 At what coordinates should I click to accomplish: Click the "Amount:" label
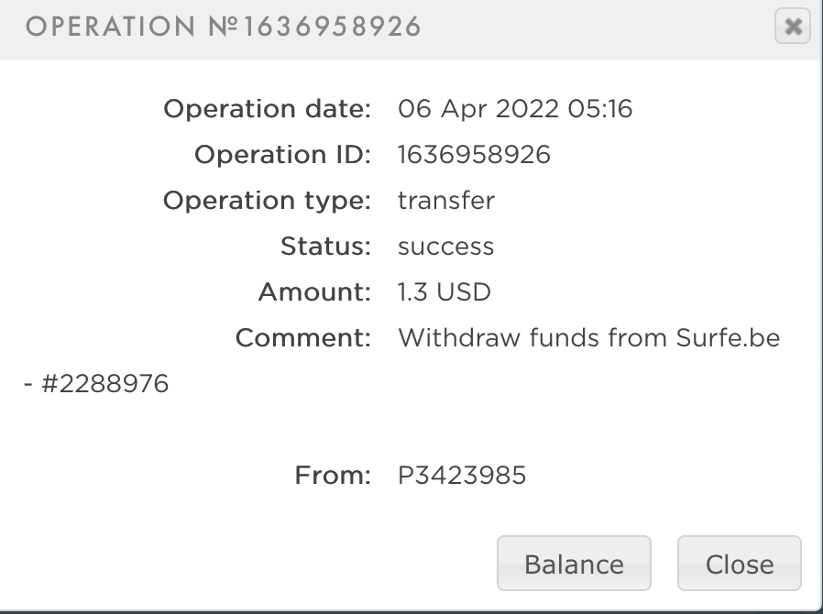point(314,292)
